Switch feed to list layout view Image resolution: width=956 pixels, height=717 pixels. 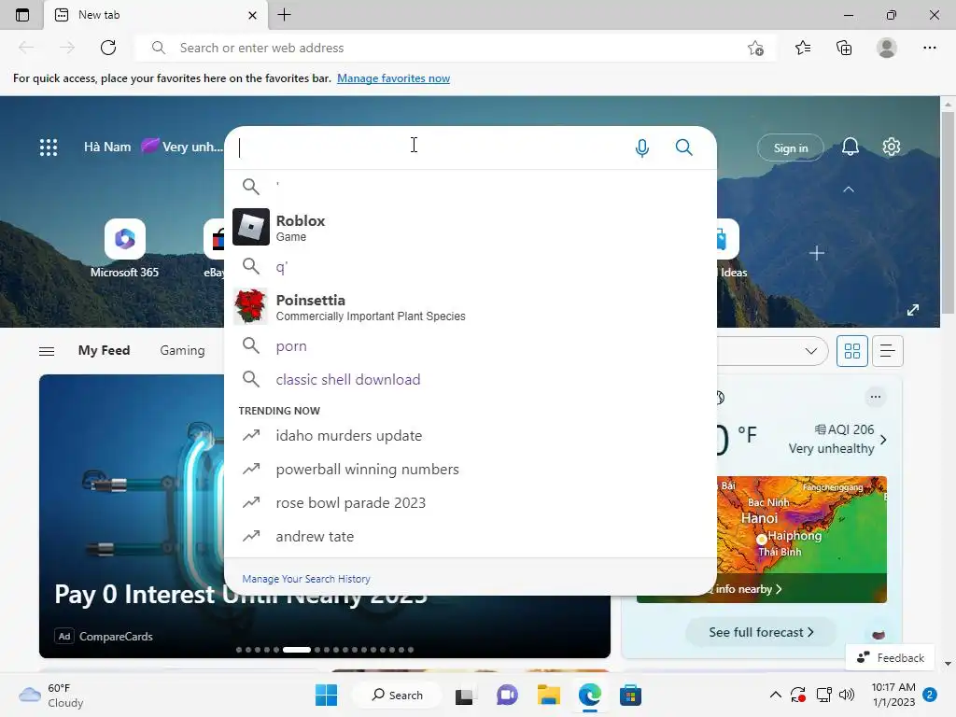(x=887, y=351)
